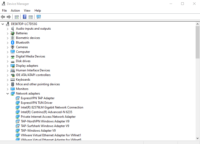Click the Device Manager title bar icon

[3, 4]
